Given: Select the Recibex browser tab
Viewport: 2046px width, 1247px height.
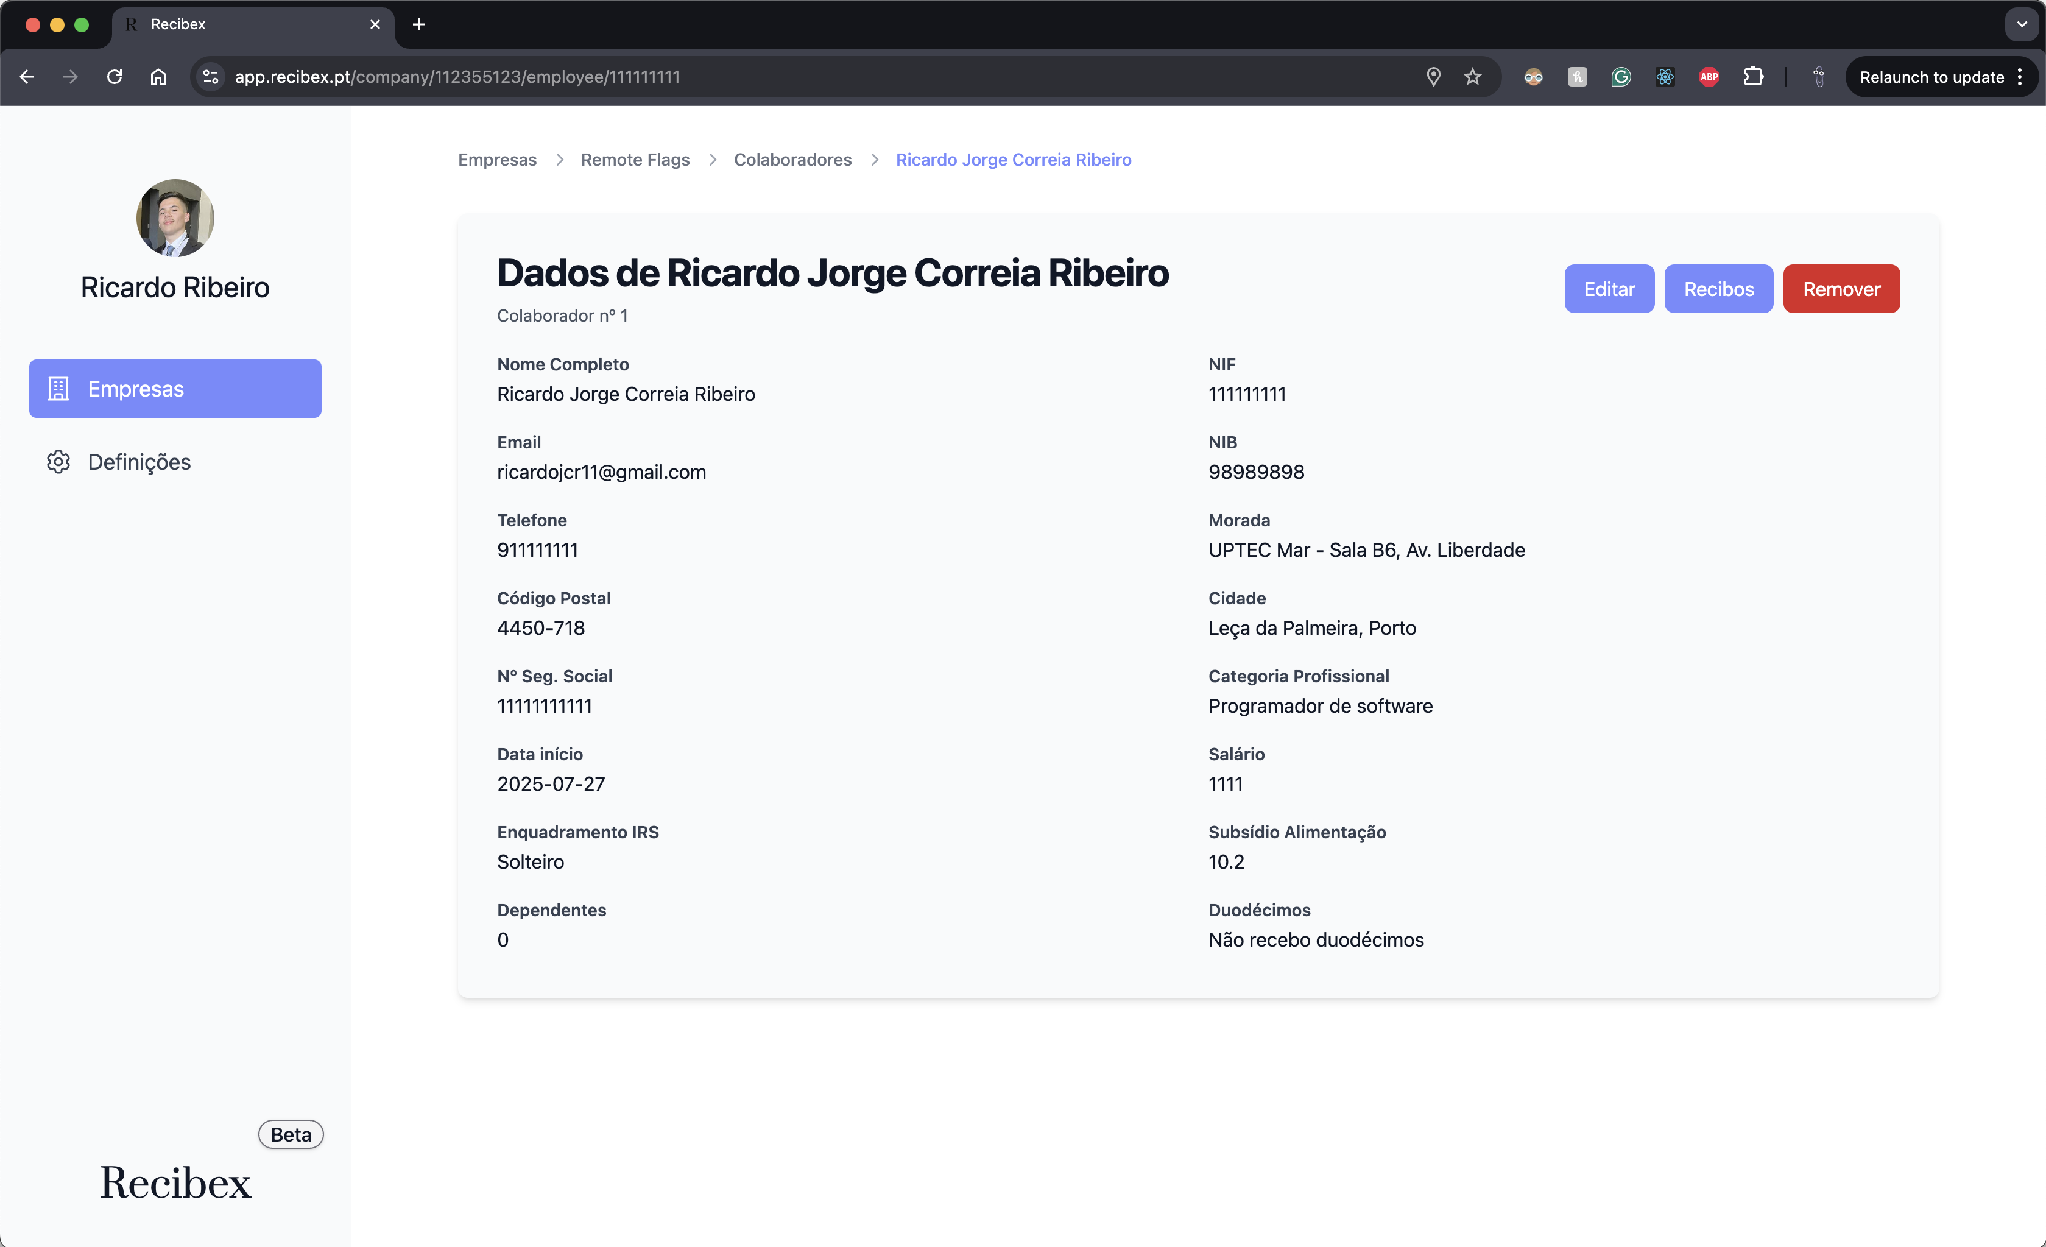Looking at the screenshot, I should coord(253,24).
